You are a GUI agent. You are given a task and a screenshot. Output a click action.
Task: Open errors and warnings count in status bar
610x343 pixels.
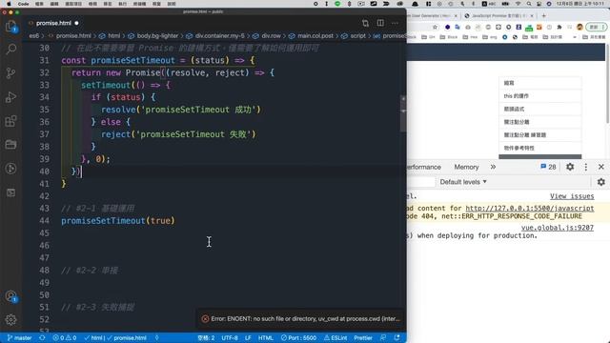click(x=65, y=338)
